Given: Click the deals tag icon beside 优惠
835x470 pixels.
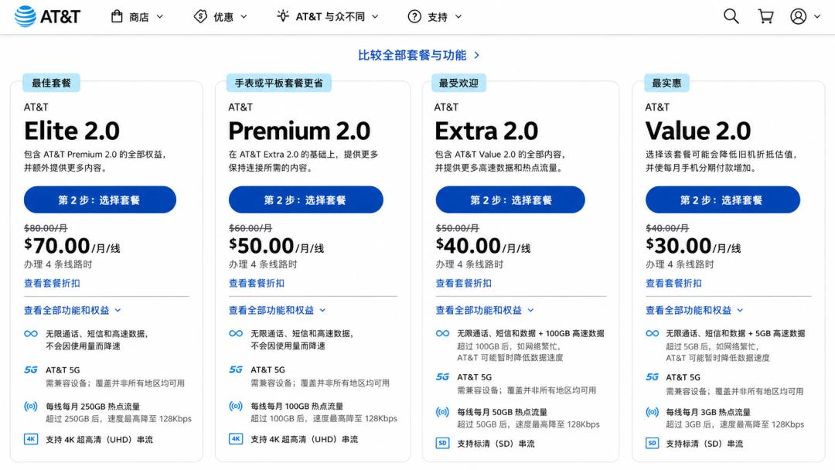Looking at the screenshot, I should [200, 16].
